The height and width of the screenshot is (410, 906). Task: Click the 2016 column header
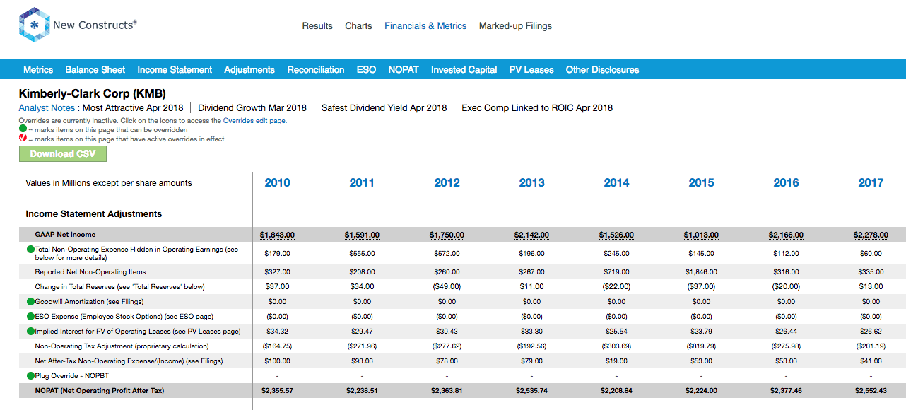click(x=786, y=182)
